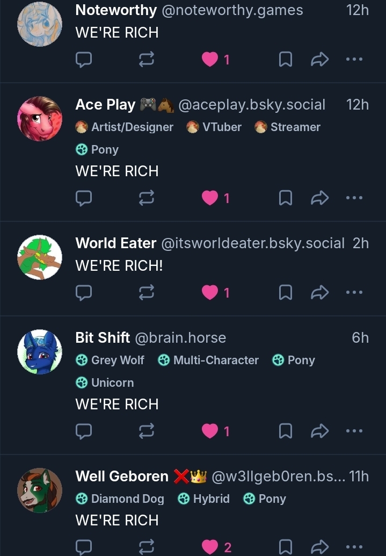This screenshot has width=386, height=556.
Task: Select the Grey Wolf label
Action: (x=111, y=360)
